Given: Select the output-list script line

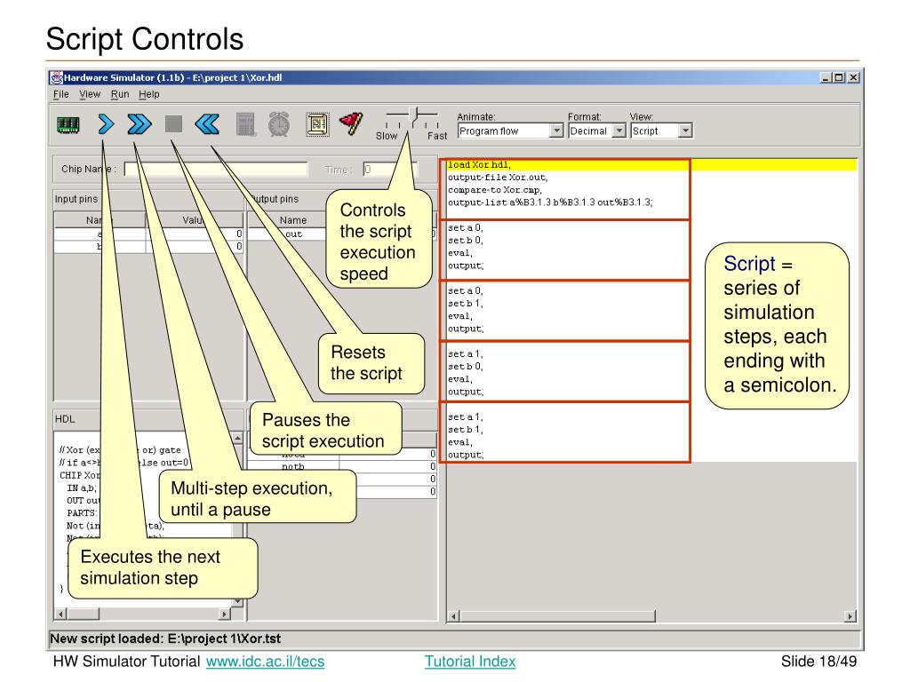Looking at the screenshot, I should (550, 202).
